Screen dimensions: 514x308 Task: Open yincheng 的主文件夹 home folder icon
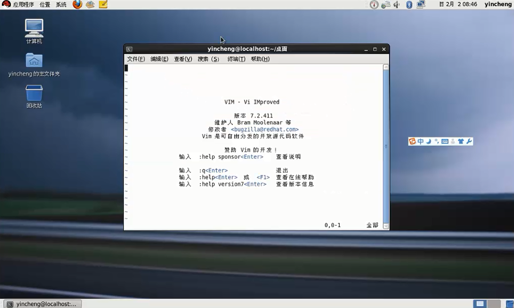tap(34, 65)
